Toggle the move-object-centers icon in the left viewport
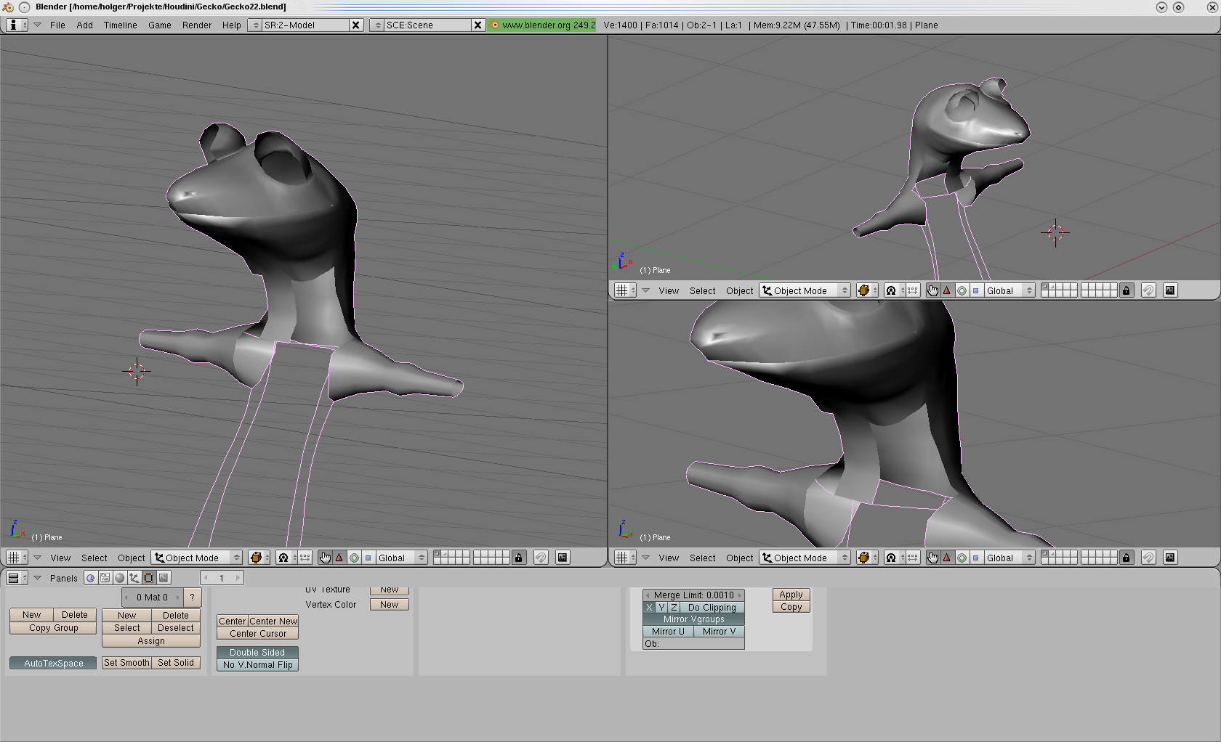This screenshot has height=742, width=1221. [305, 558]
